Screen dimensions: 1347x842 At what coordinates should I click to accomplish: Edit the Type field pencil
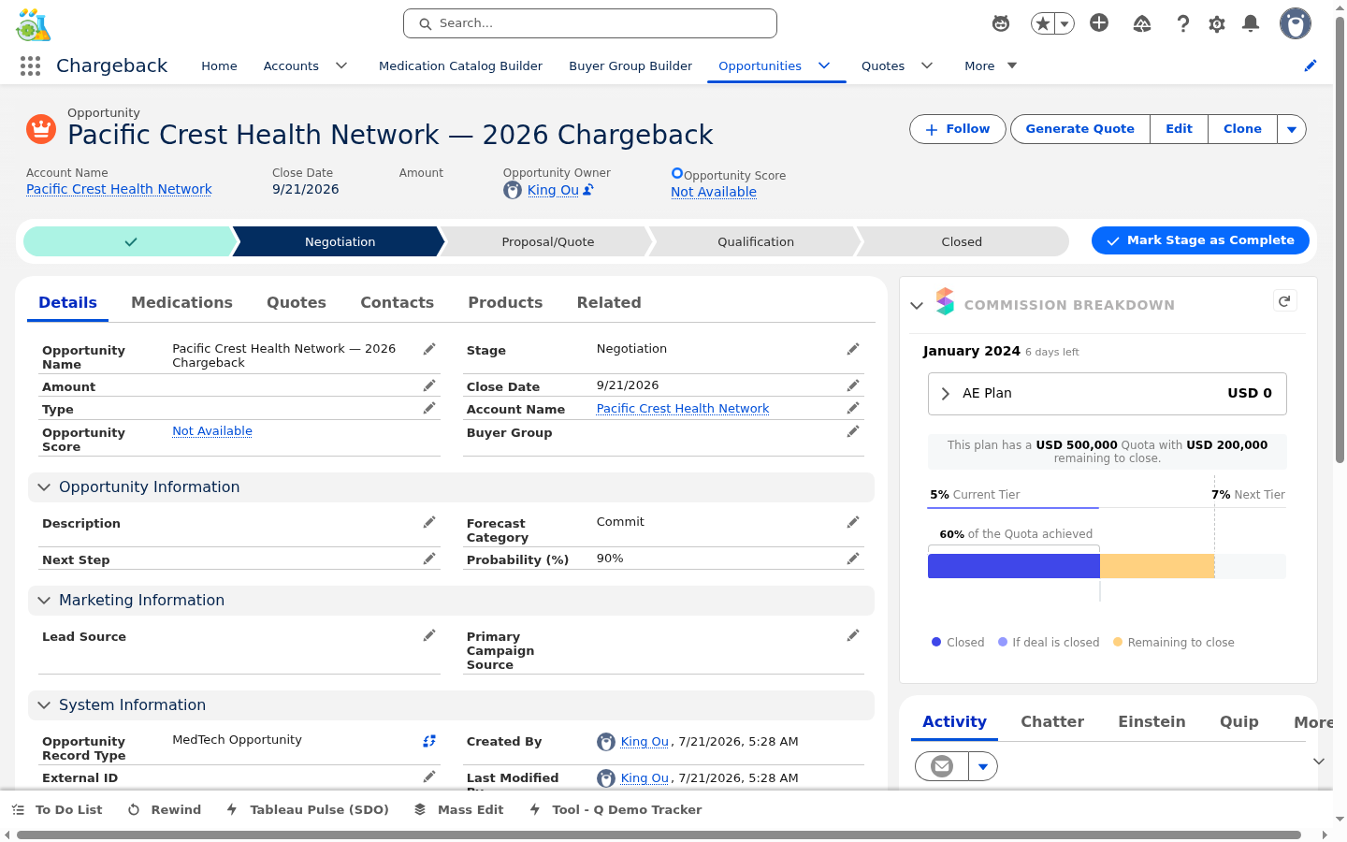(x=429, y=408)
